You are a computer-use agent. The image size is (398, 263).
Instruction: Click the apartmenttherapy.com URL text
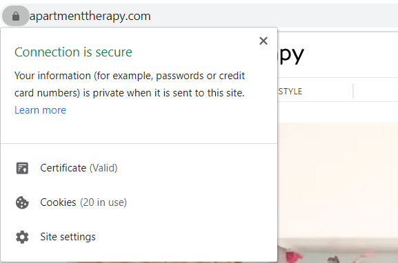[x=90, y=17]
